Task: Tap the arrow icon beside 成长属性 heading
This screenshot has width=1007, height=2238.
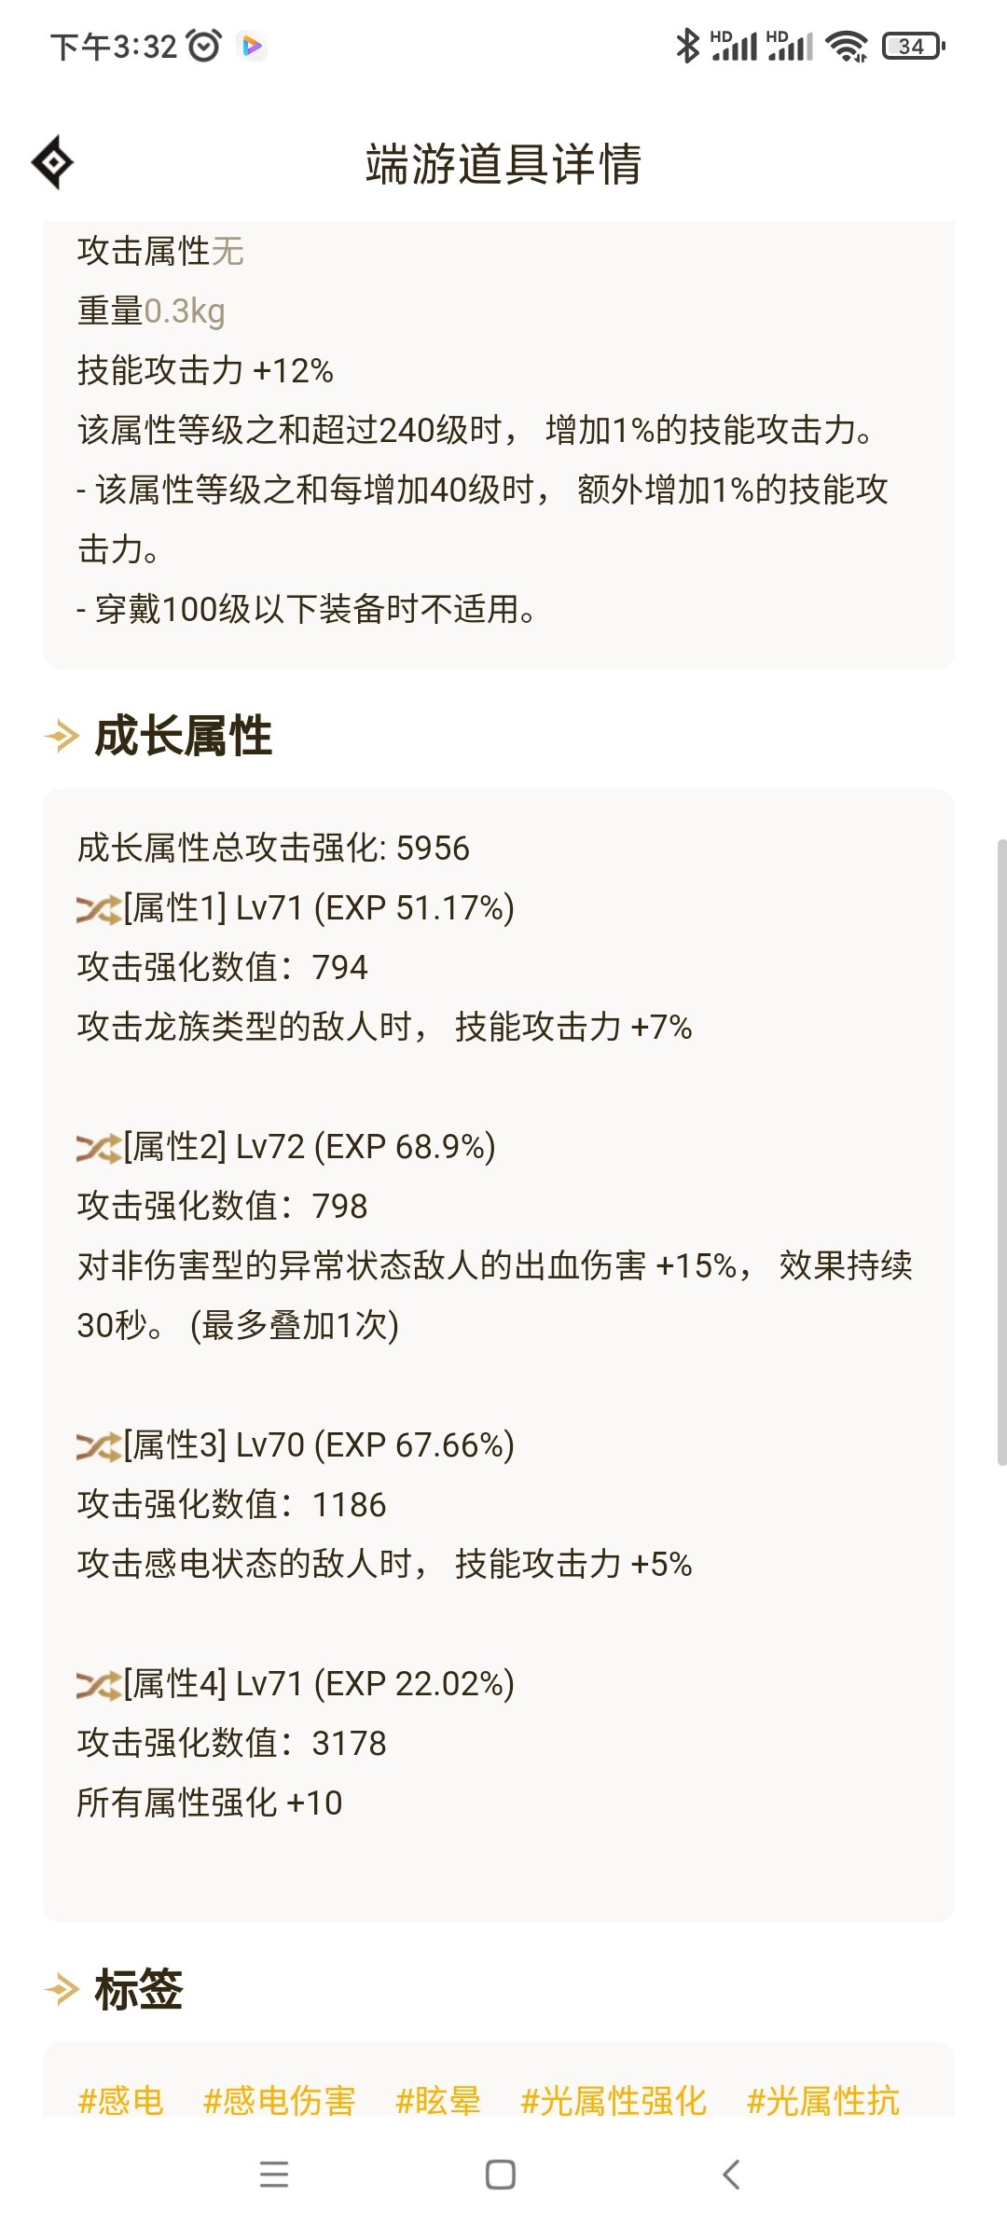Action: [x=62, y=737]
